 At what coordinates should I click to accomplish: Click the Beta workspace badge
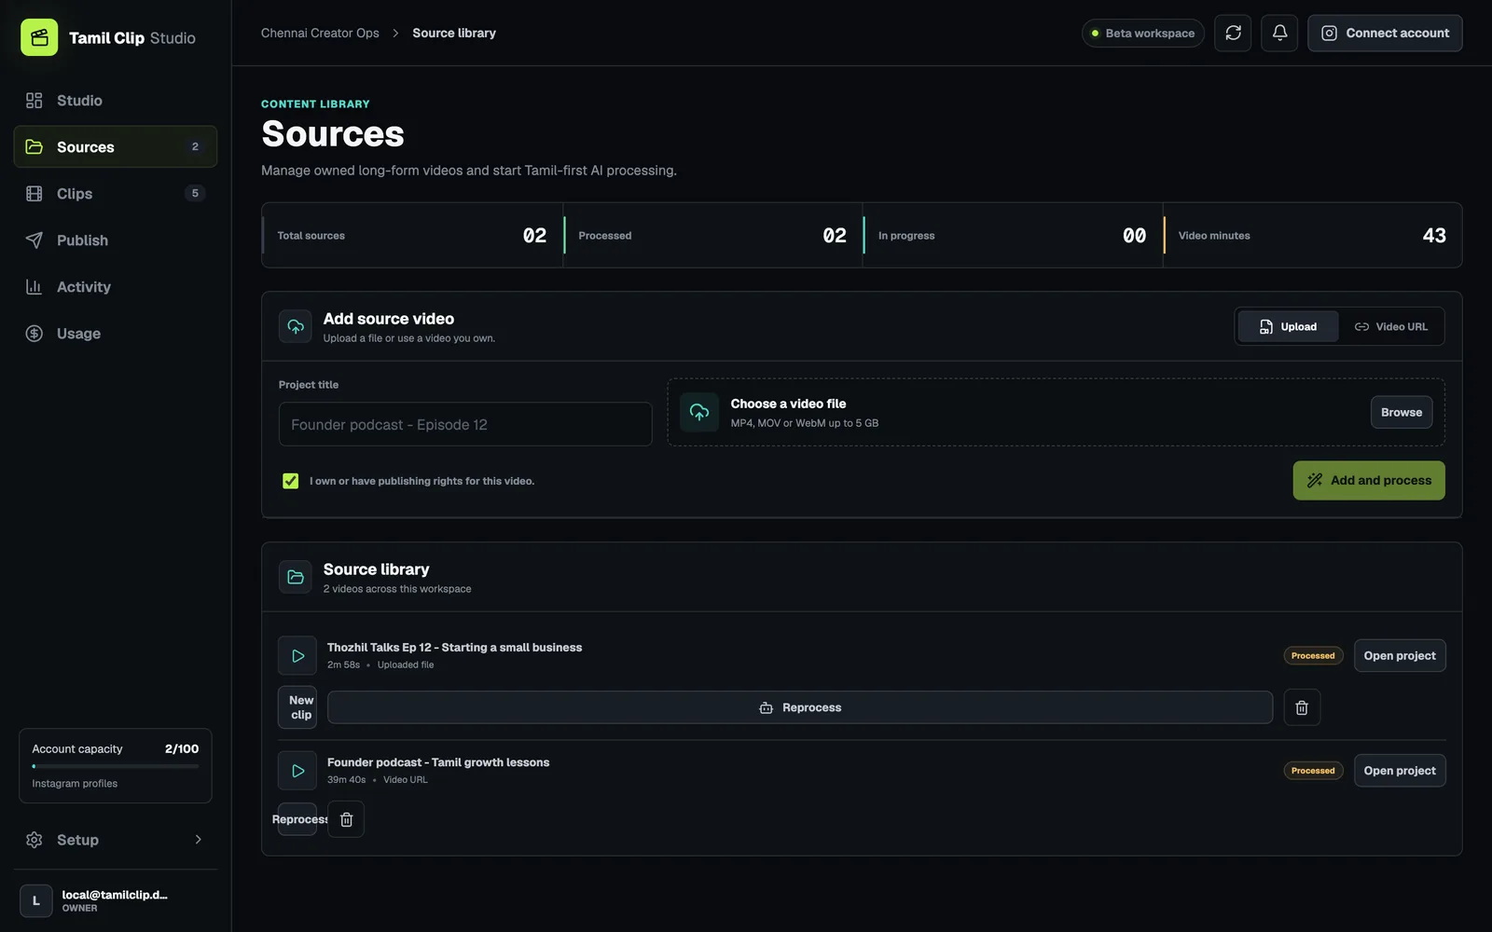click(1143, 33)
